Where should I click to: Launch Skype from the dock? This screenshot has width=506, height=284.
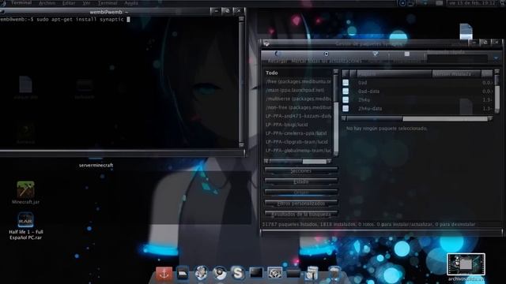(x=238, y=273)
